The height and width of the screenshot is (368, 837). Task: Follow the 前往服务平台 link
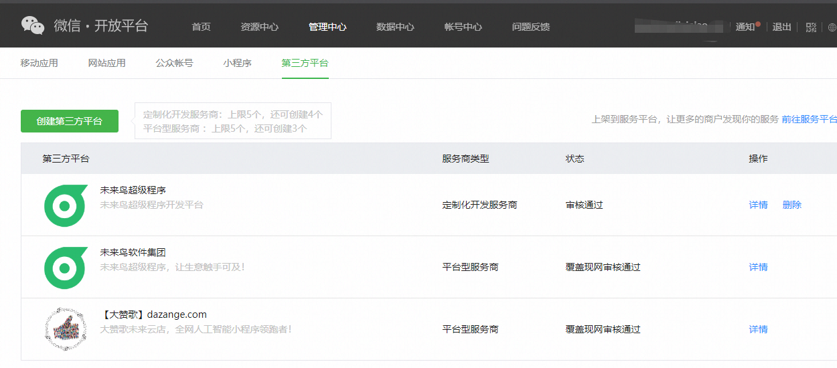click(x=809, y=119)
